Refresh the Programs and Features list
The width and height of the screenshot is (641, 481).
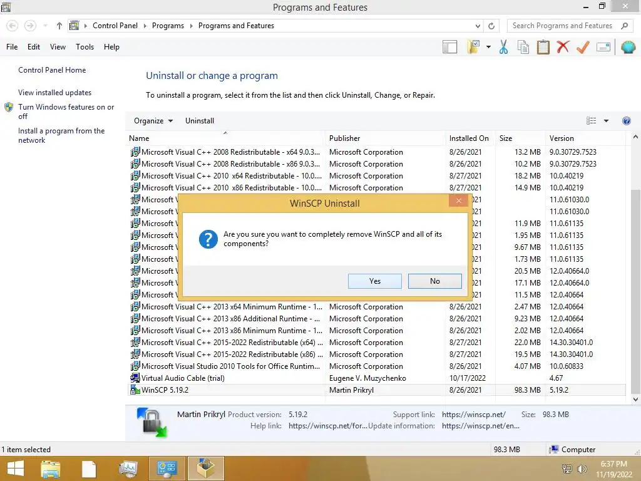click(x=491, y=26)
